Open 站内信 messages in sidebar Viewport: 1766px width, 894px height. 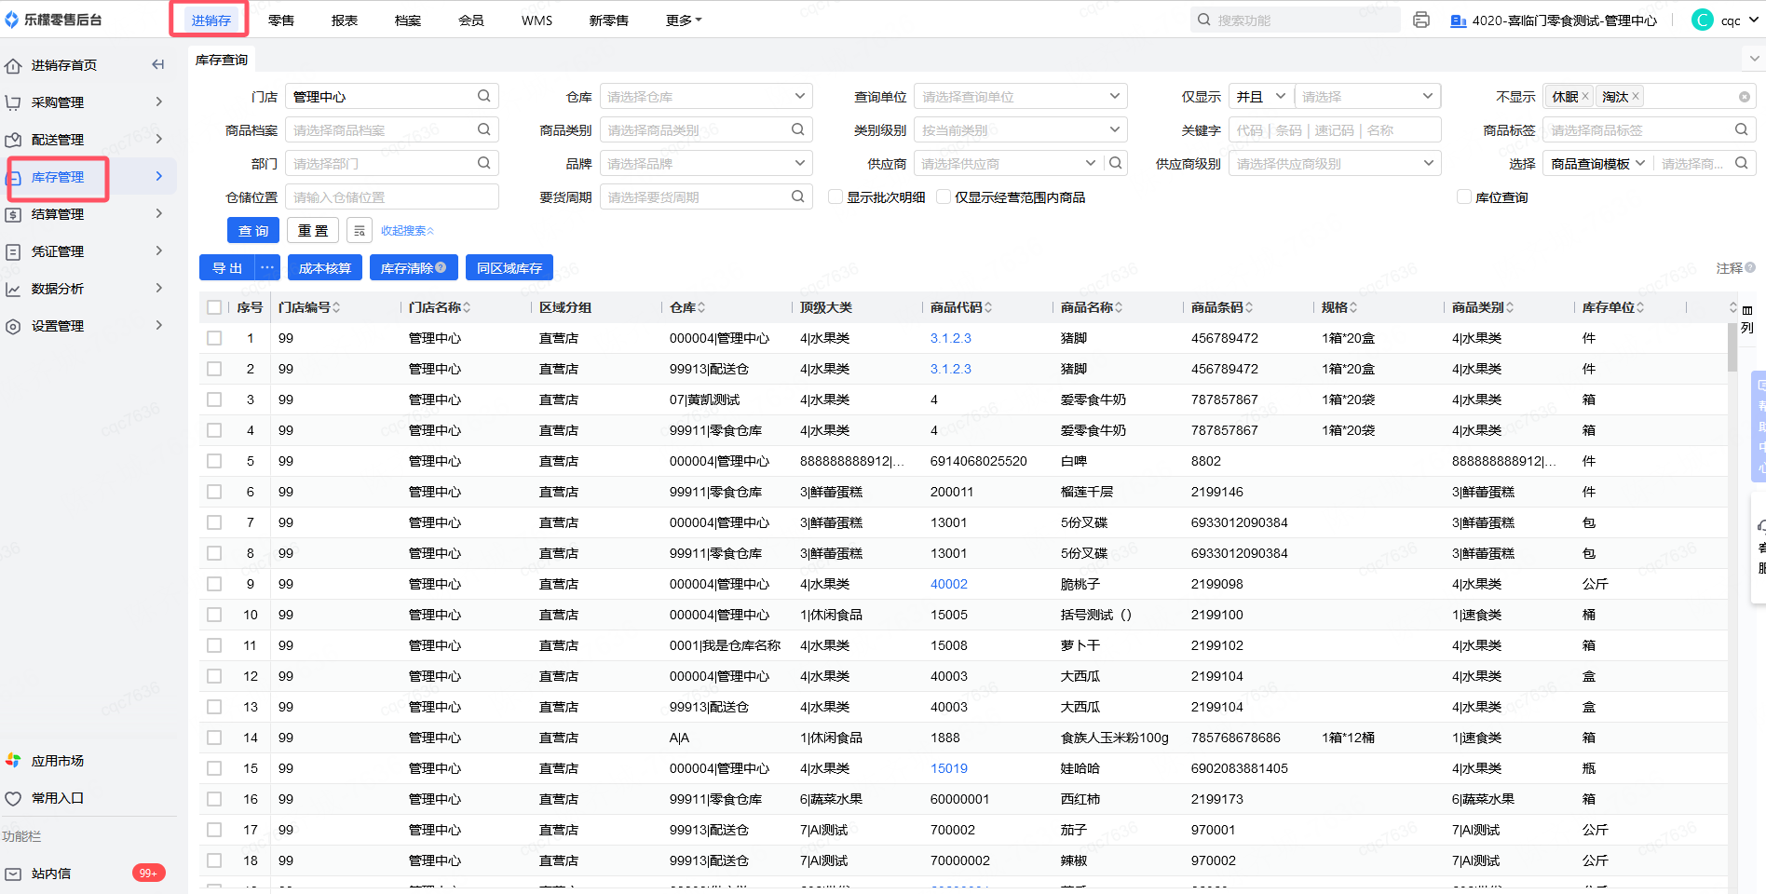(51, 874)
